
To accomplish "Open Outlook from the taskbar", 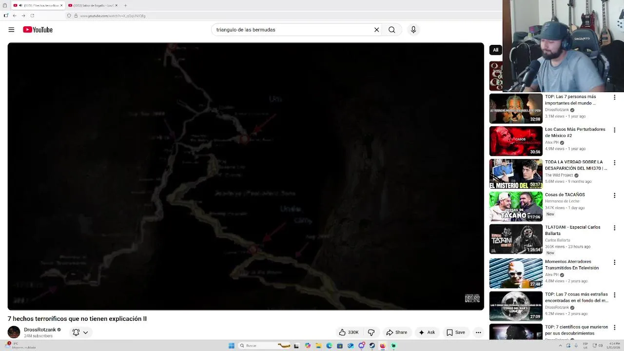I will click(351, 346).
